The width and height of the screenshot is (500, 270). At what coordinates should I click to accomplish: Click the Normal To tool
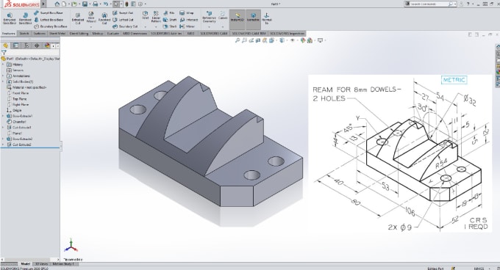point(267,18)
